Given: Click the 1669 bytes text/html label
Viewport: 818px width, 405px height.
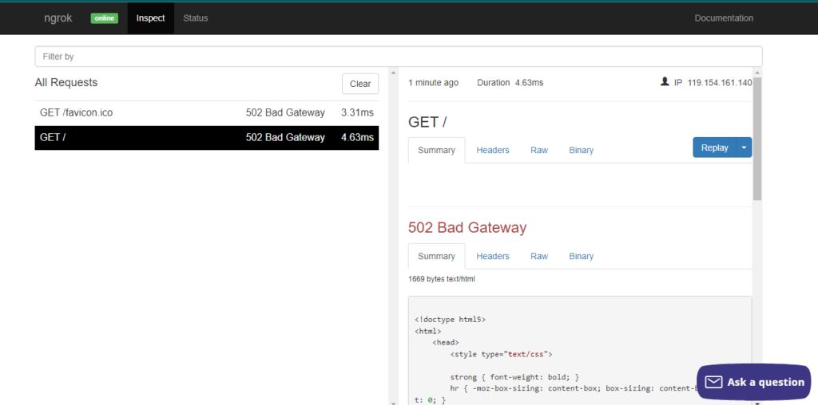Looking at the screenshot, I should click(x=442, y=279).
